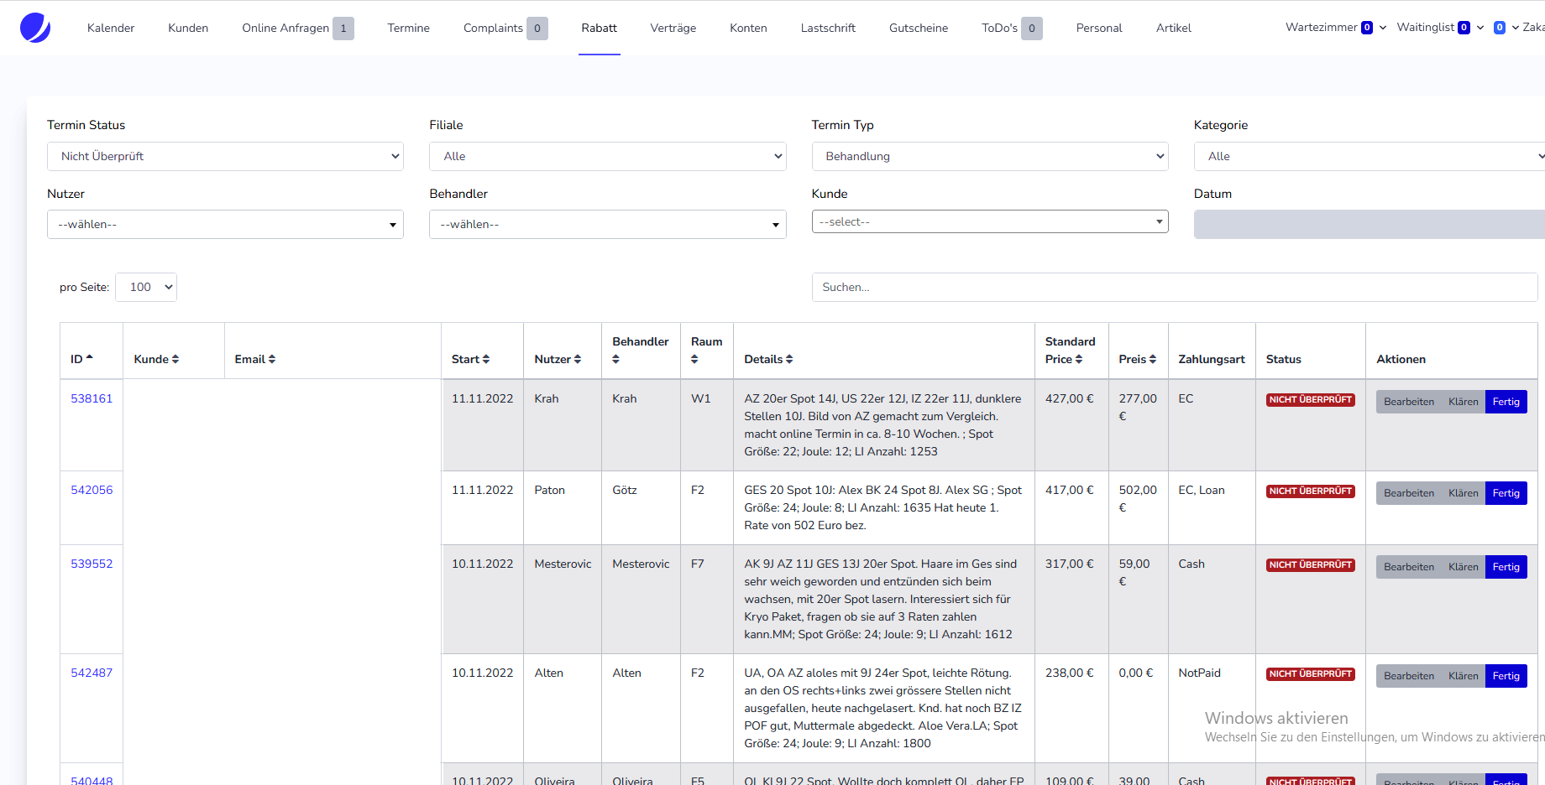Go to Personal tab
Screen dimensions: 1545x785
coord(1099,28)
